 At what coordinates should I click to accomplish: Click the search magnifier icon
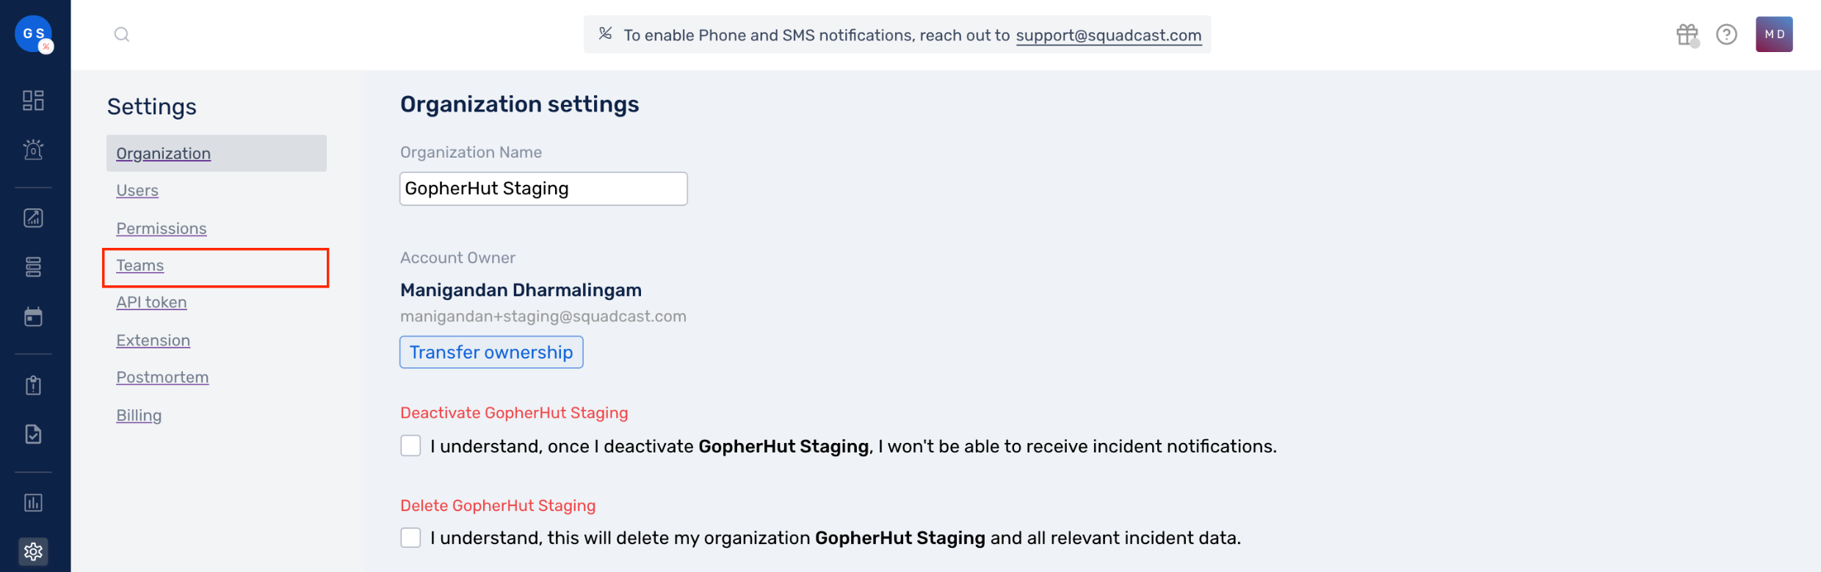tap(122, 34)
